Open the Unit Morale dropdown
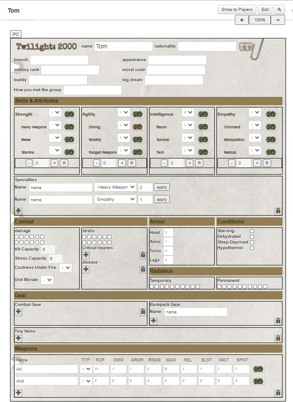This screenshot has height=402, width=293. 47,280
